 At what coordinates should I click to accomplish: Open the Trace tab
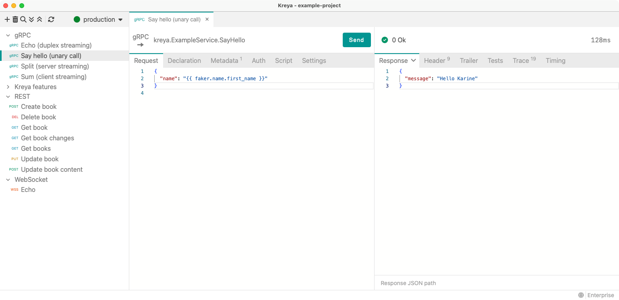click(520, 60)
